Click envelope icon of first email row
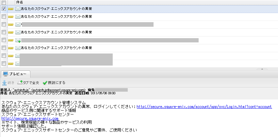 pos(18,9)
